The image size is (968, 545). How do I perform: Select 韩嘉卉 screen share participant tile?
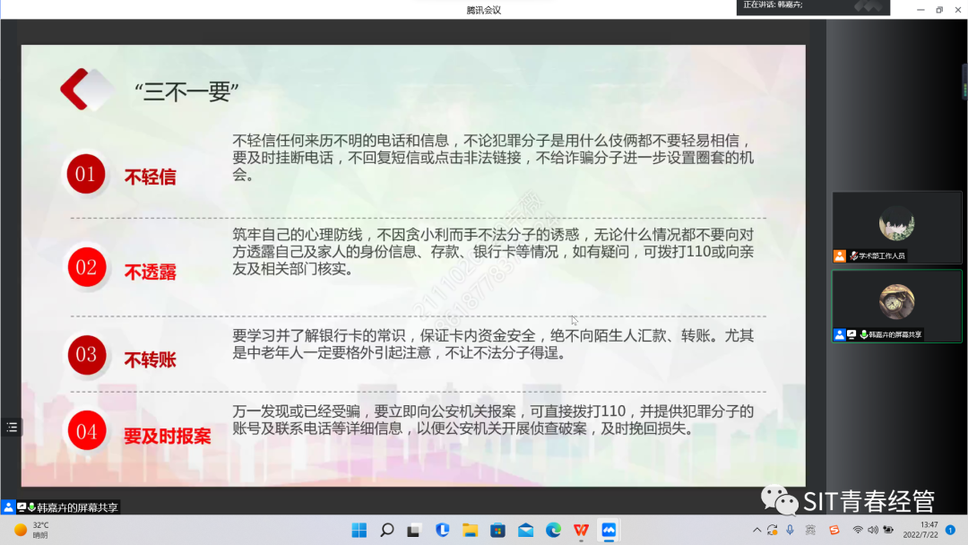[896, 306]
